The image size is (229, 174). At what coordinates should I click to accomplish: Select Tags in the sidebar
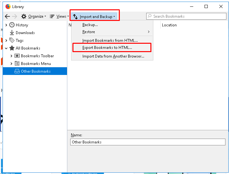coord(20,41)
